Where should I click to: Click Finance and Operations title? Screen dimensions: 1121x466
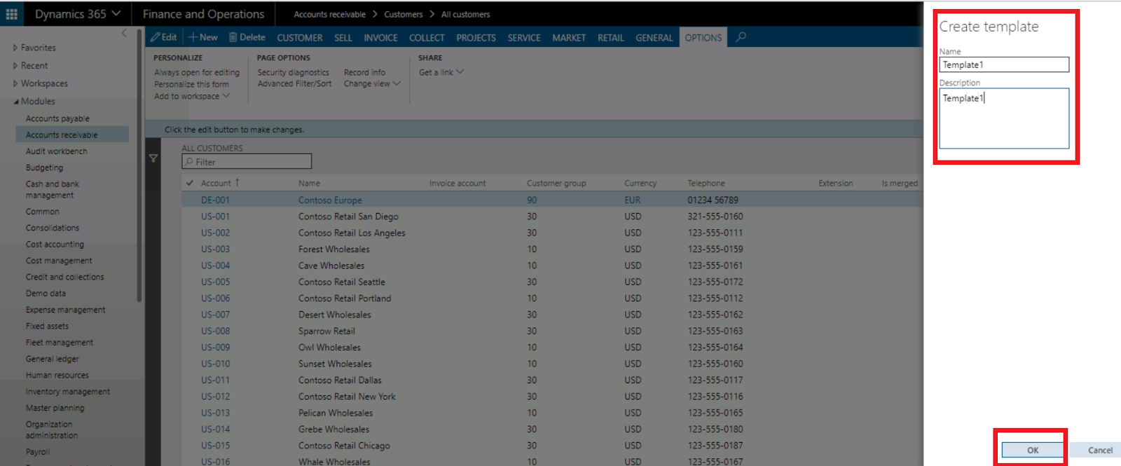coord(203,14)
